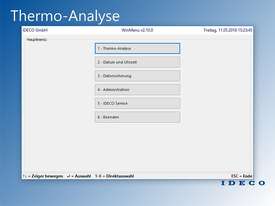Click the up/down arrows icon in status bar
Image resolution: width=275 pixels, height=206 pixels.
point(24,176)
